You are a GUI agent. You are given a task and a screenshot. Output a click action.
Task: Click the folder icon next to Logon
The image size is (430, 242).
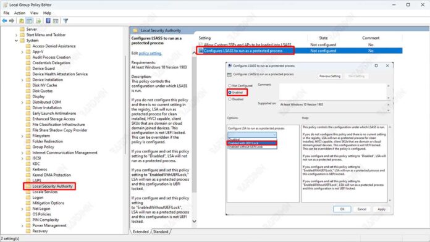[x=28, y=198]
